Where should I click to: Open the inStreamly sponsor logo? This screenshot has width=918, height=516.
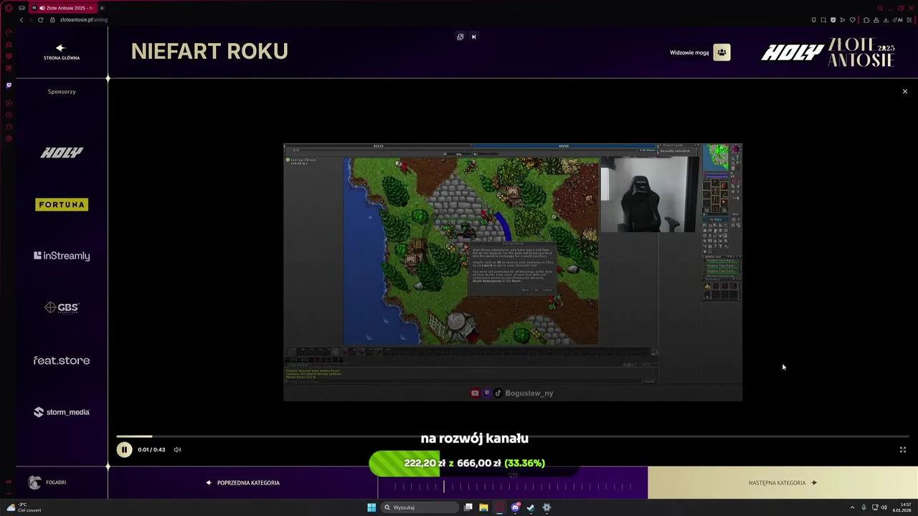click(62, 256)
